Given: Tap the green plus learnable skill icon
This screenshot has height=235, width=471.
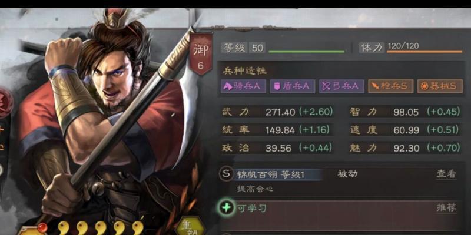Looking at the screenshot, I should click(226, 207).
